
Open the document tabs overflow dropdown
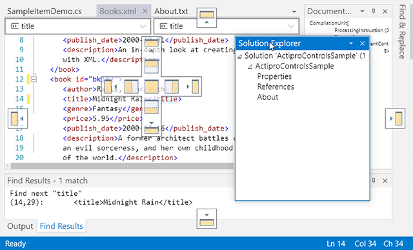(294, 12)
